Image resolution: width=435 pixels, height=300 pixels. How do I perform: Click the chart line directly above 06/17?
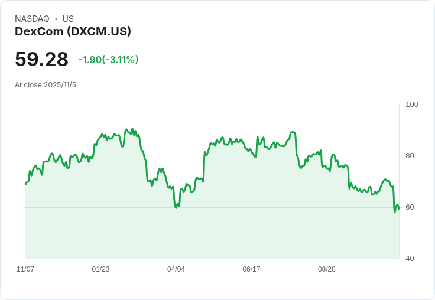click(x=251, y=152)
